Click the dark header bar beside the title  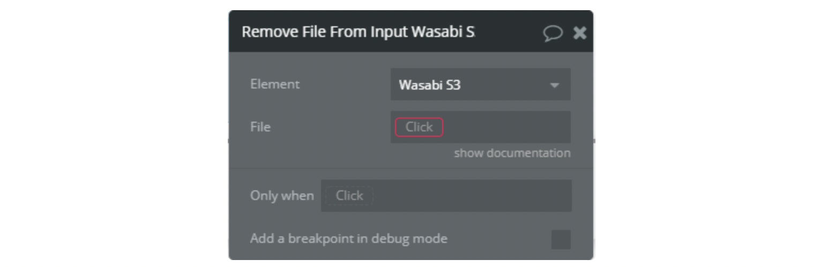point(508,32)
